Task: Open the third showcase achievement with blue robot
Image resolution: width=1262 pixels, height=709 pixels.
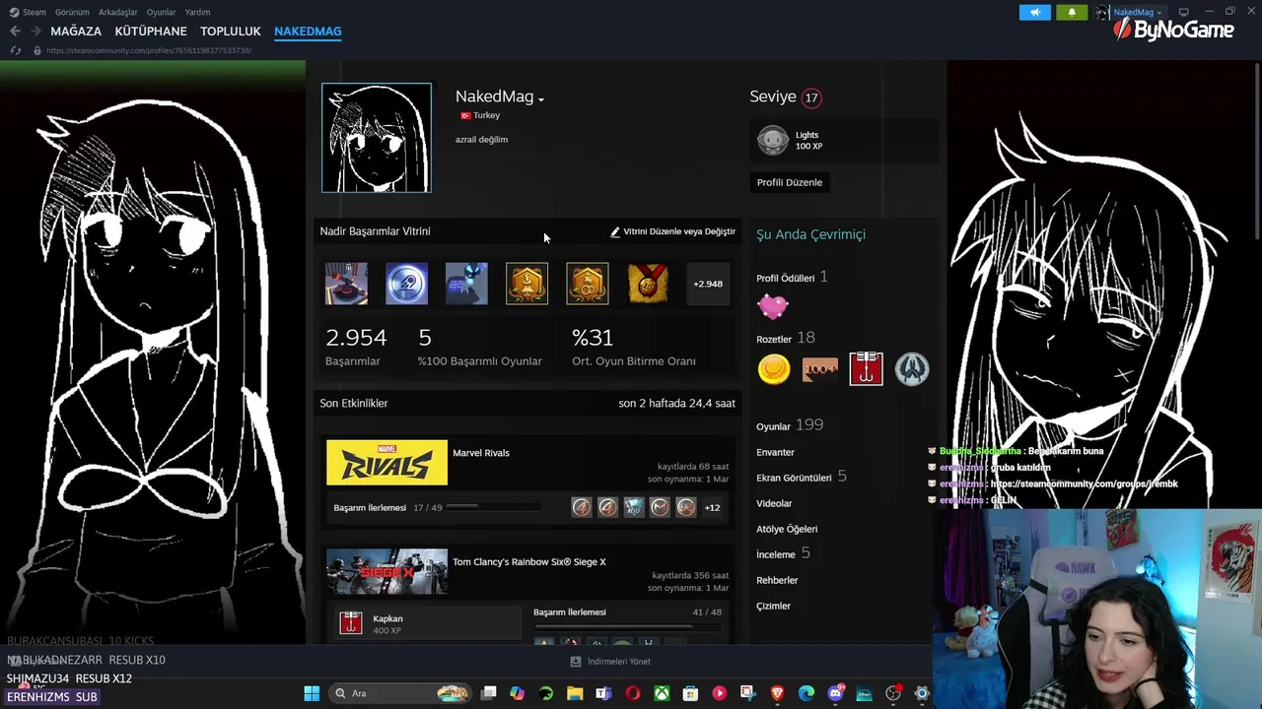Action: pos(466,284)
